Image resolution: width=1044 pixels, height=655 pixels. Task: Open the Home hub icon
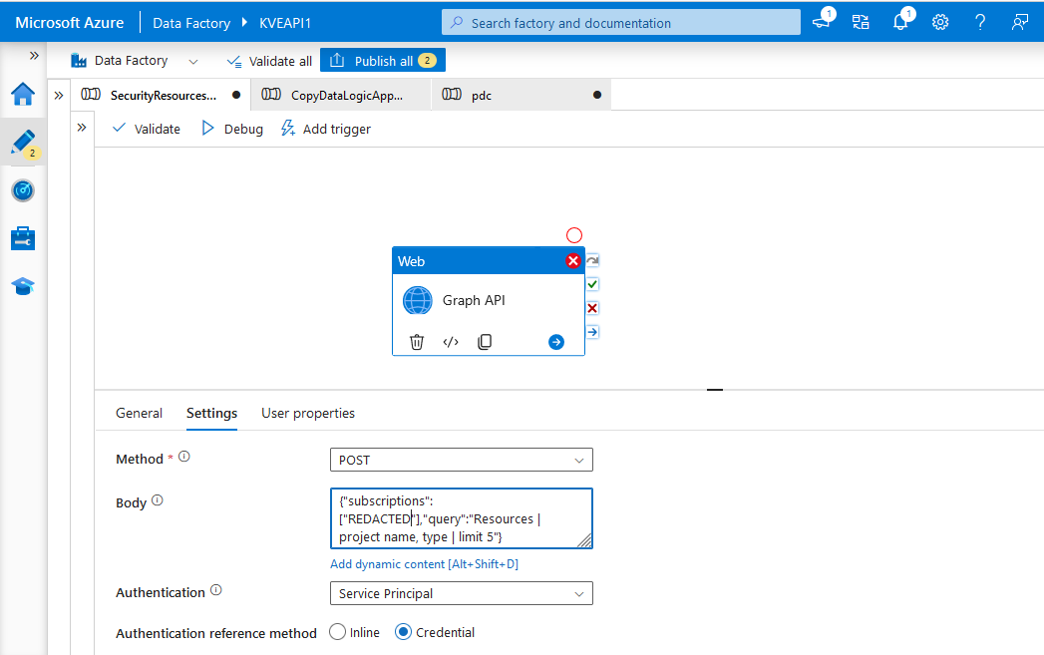(x=23, y=94)
